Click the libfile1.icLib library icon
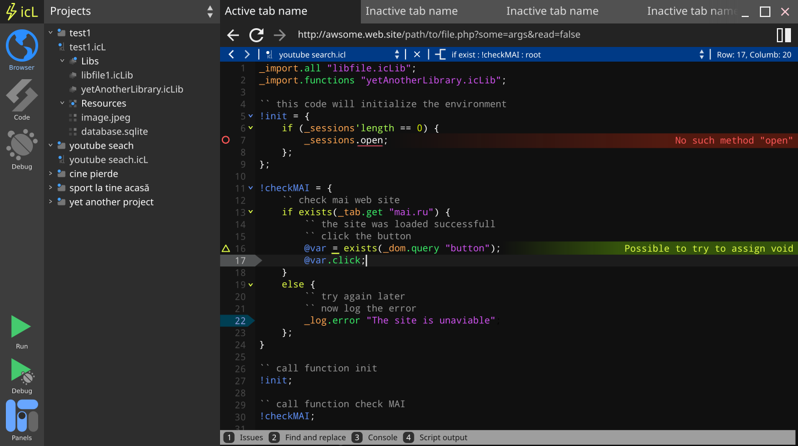This screenshot has height=446, width=798. point(73,75)
